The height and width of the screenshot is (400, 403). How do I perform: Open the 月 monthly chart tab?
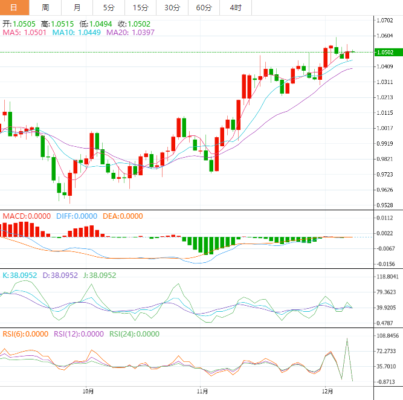pyautogui.click(x=77, y=8)
